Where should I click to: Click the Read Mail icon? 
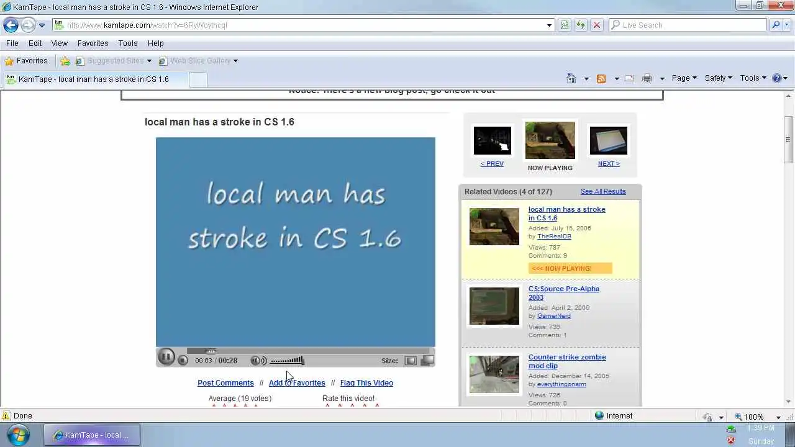click(629, 78)
